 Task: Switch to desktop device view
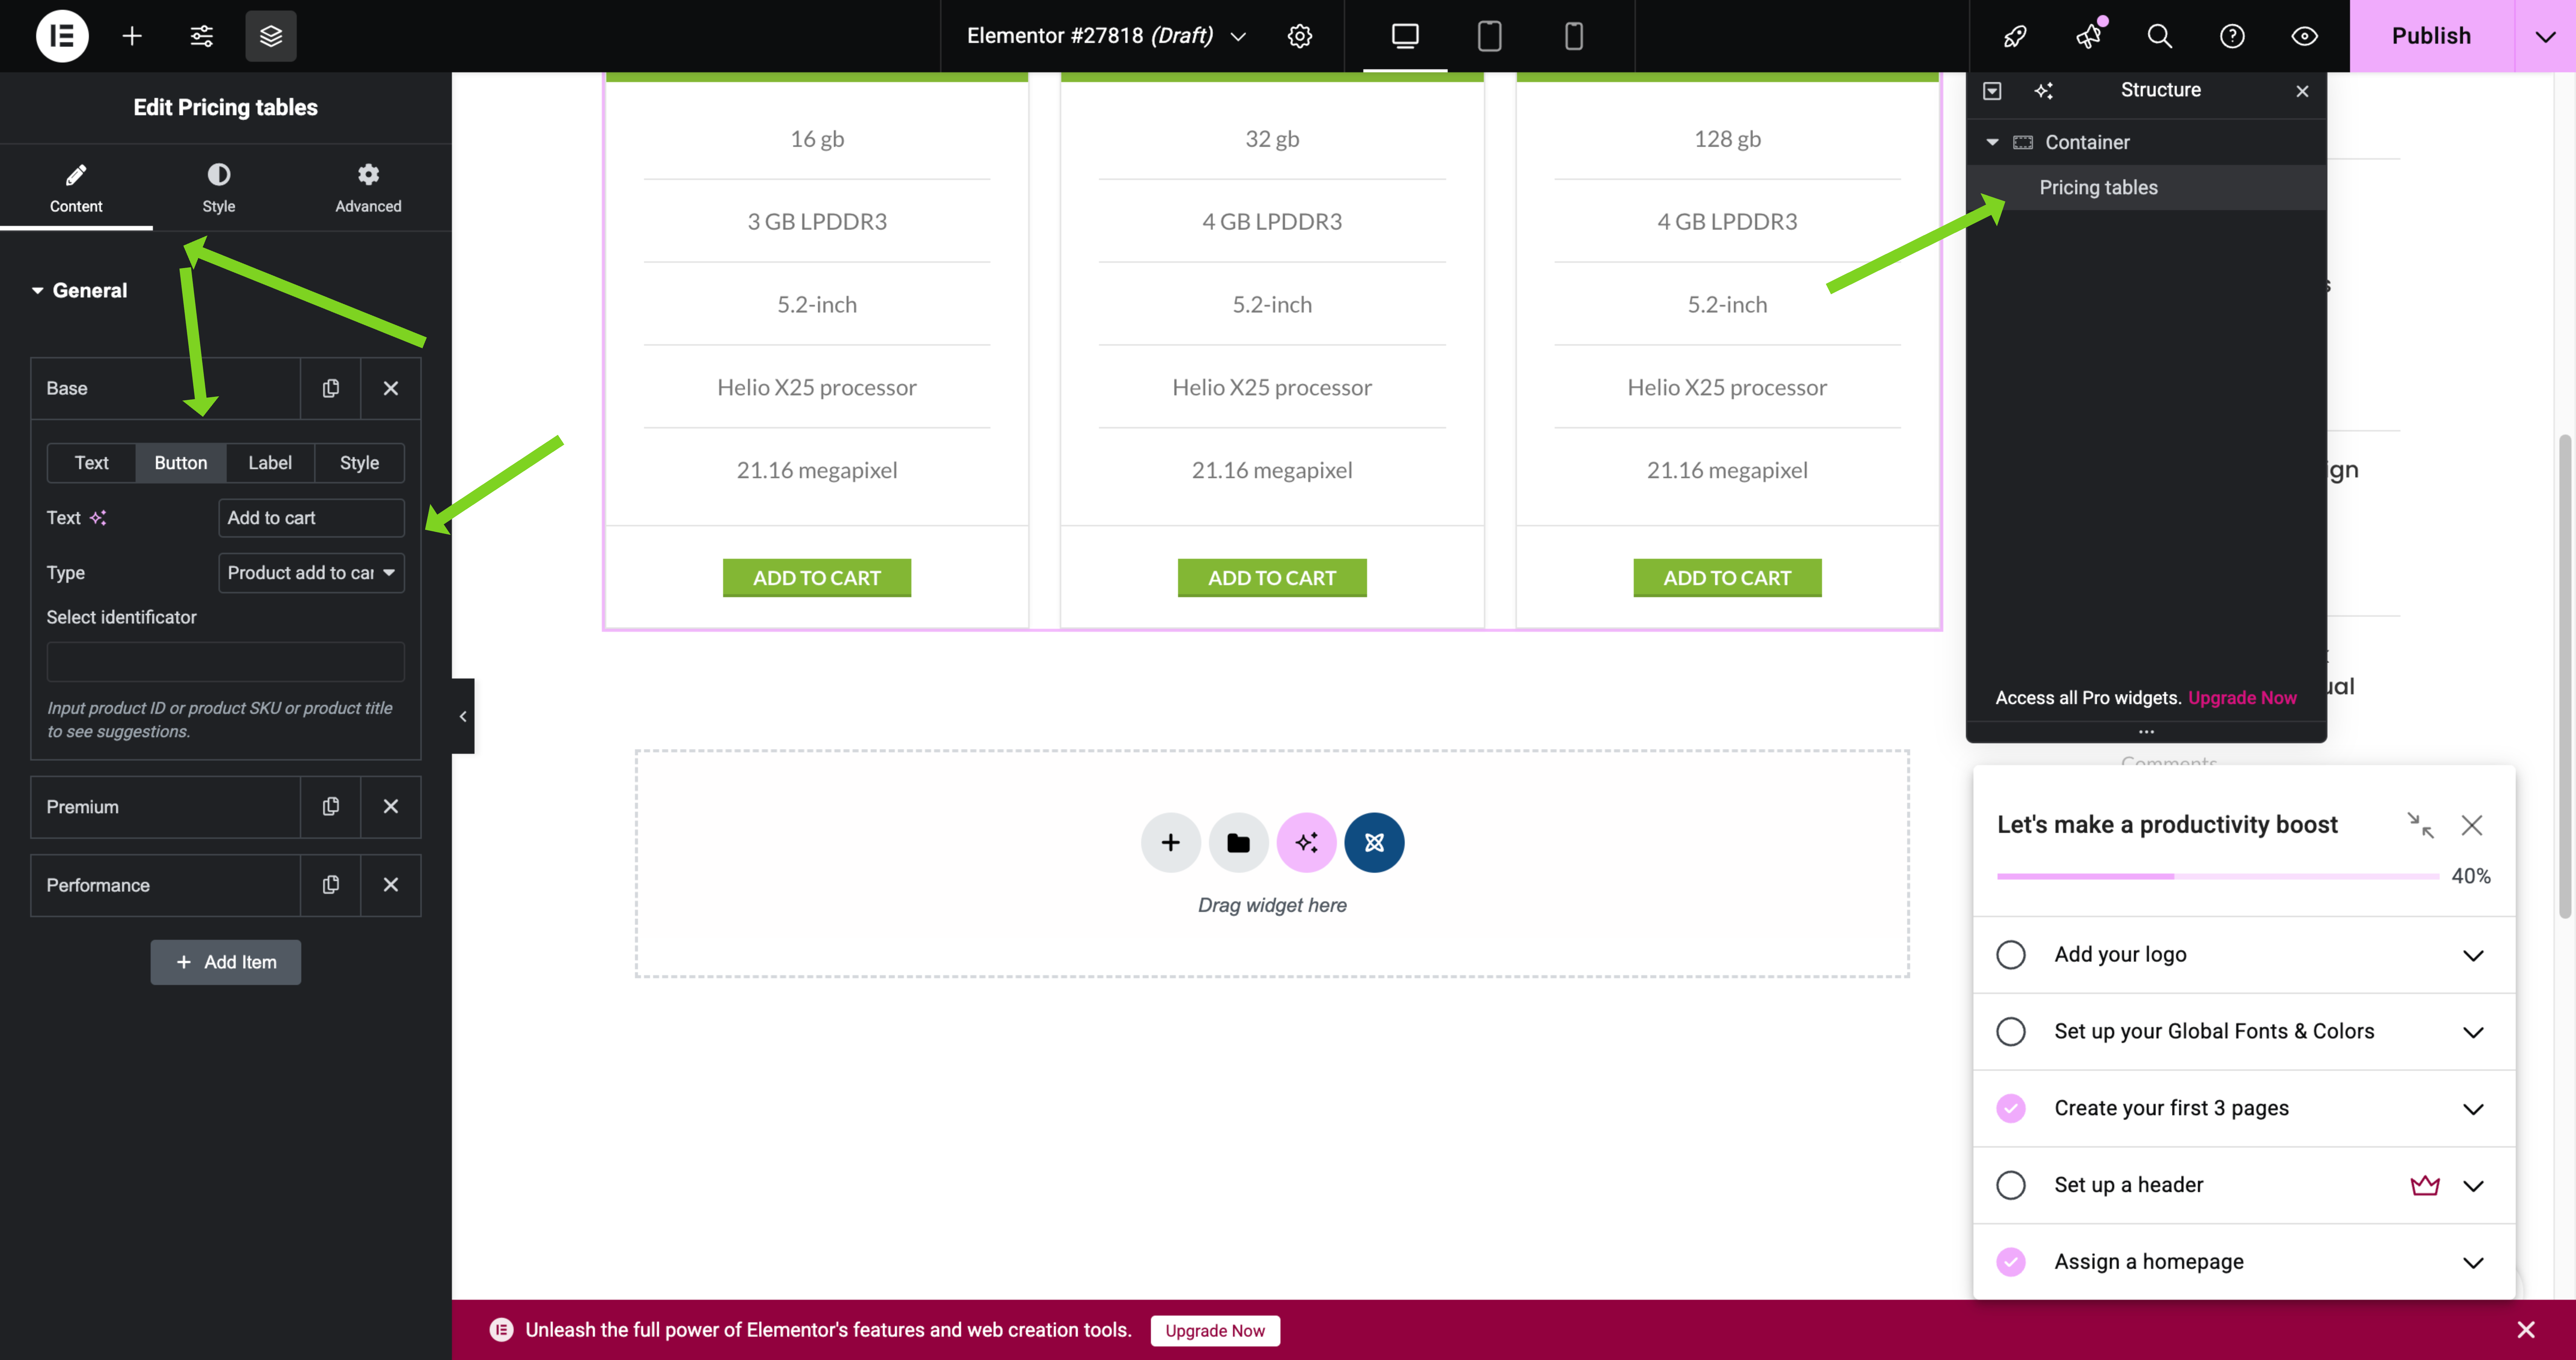click(1405, 36)
